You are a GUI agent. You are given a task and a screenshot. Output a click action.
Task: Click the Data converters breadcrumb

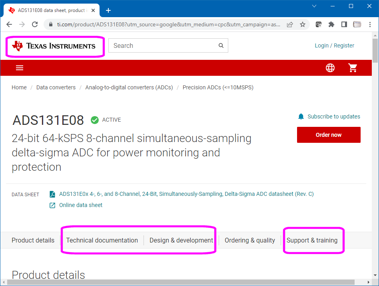coord(56,87)
